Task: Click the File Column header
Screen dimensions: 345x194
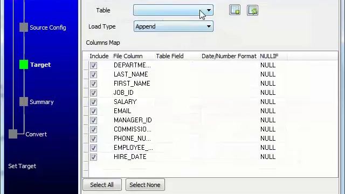Action: tap(128, 56)
